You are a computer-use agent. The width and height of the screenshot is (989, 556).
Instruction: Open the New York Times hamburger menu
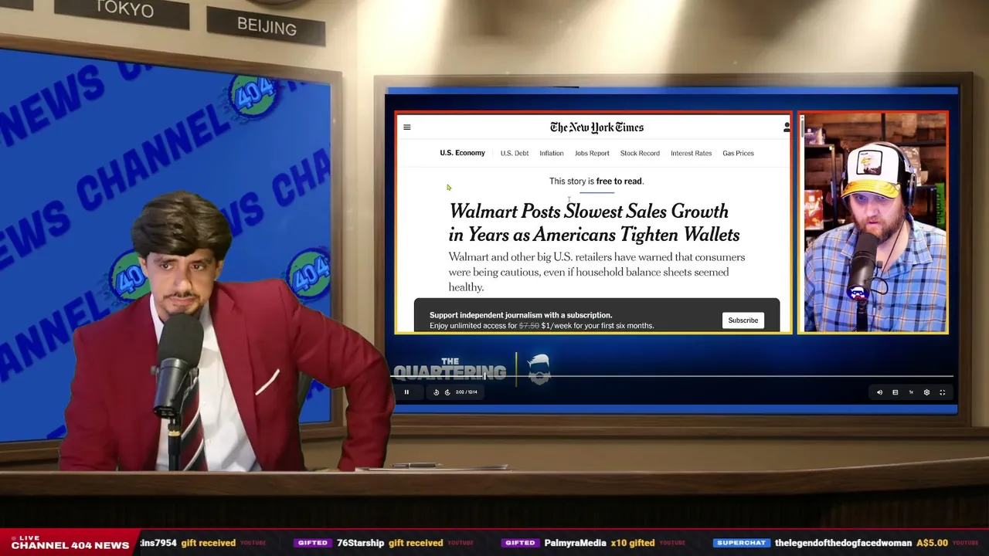407,127
